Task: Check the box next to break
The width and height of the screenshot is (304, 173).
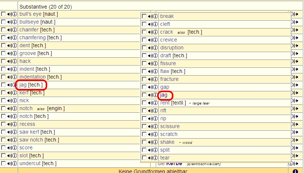Action: (144, 16)
